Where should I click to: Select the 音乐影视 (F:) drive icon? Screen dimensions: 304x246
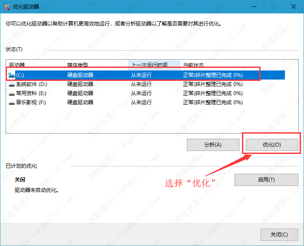pyautogui.click(x=12, y=102)
